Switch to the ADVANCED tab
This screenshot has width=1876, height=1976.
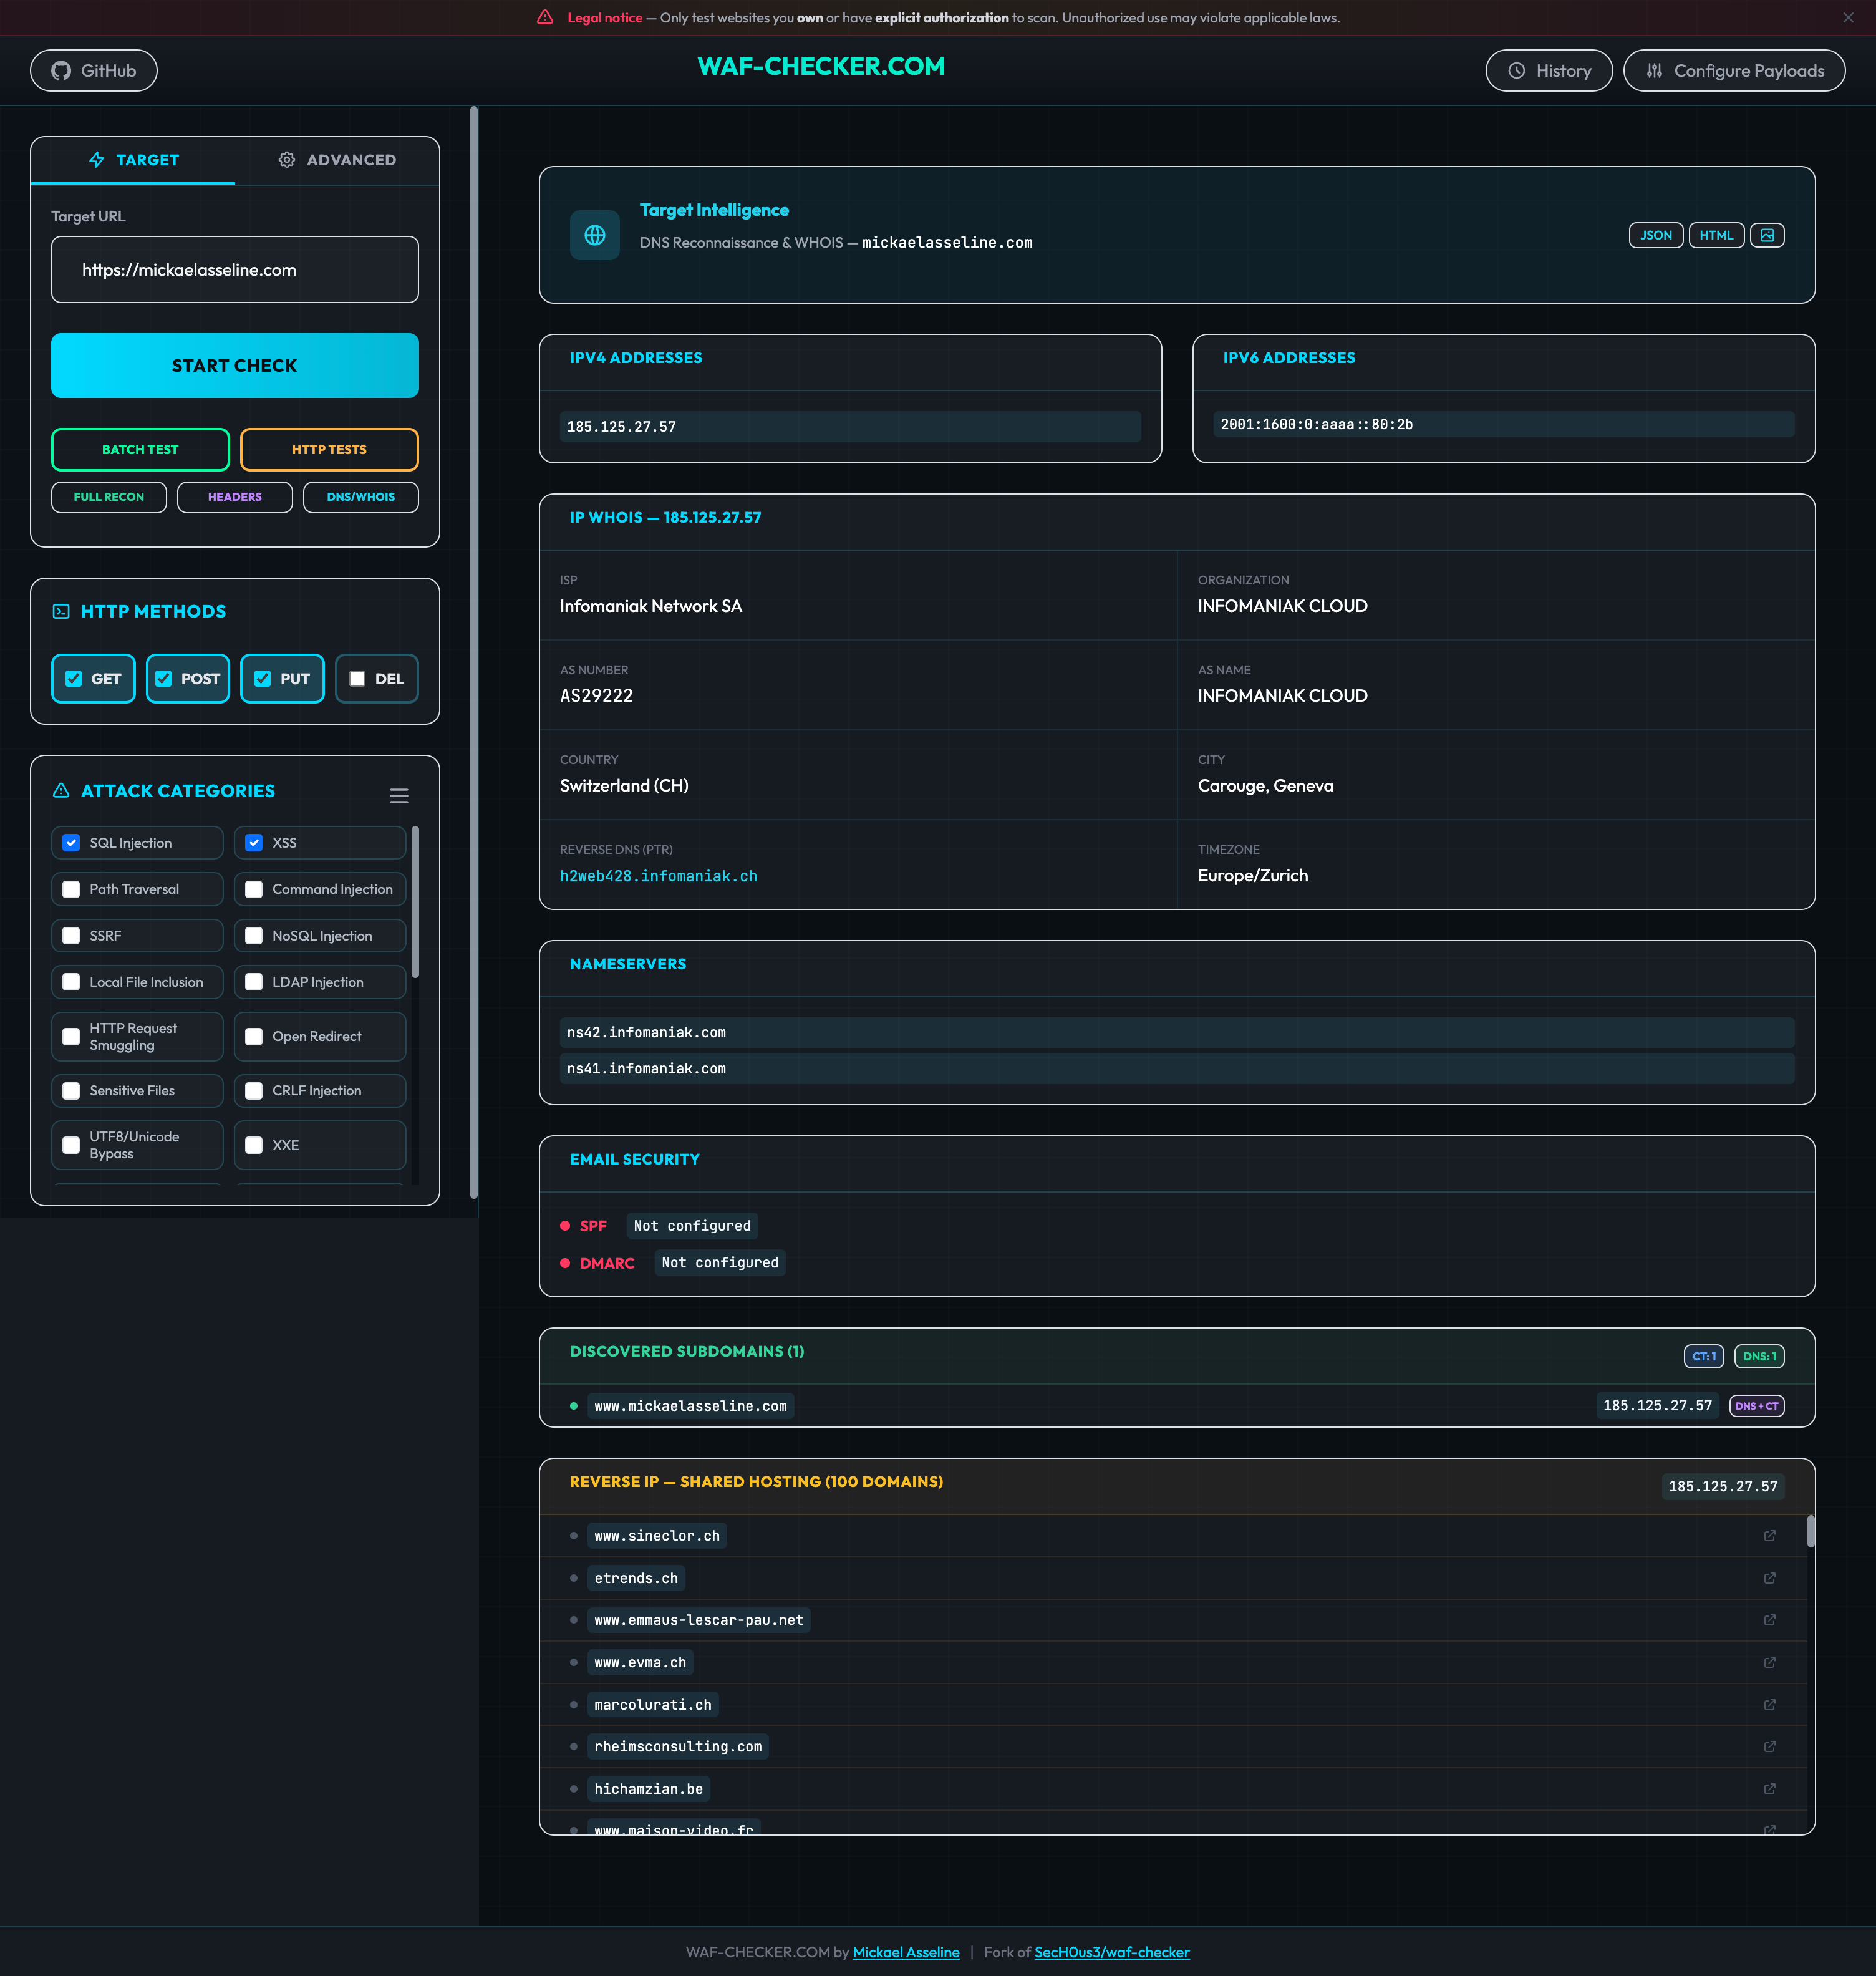click(337, 160)
